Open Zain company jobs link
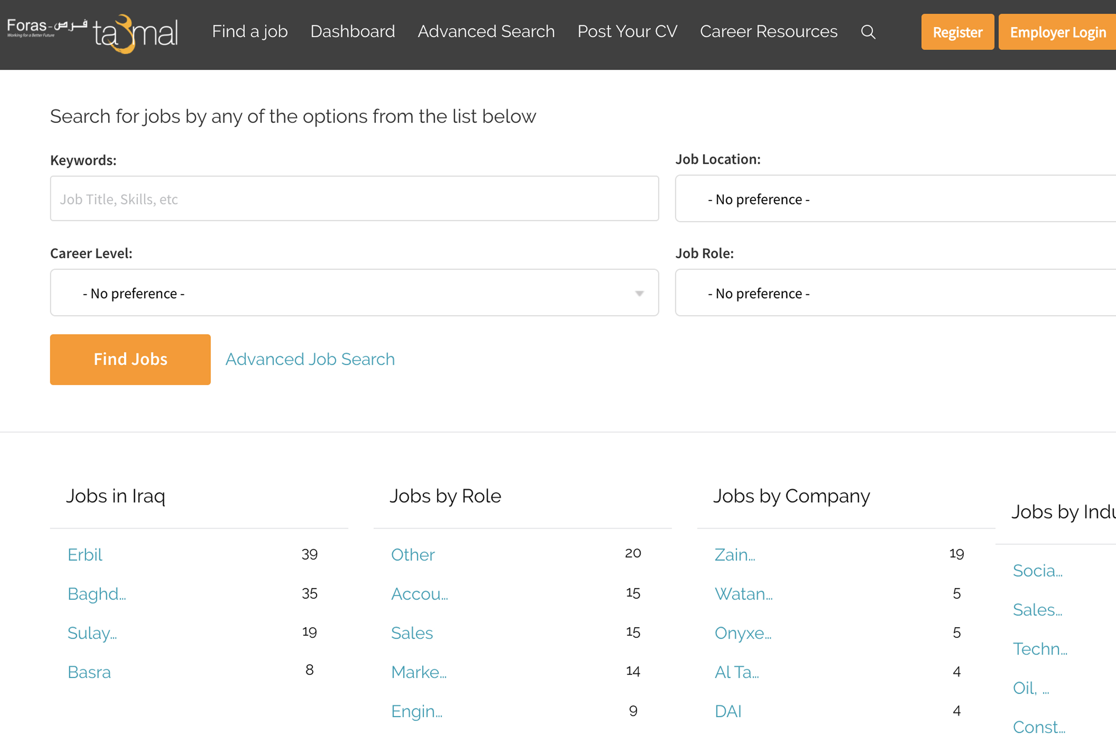Image resolution: width=1116 pixels, height=744 pixels. point(734,555)
